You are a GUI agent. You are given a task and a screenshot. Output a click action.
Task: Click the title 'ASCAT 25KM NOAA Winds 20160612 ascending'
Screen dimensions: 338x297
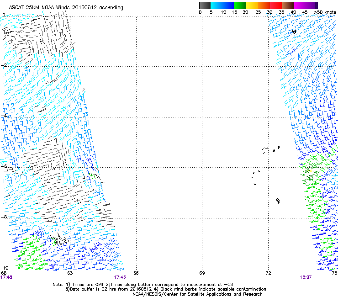point(66,8)
